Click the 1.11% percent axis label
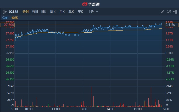 [170, 40]
